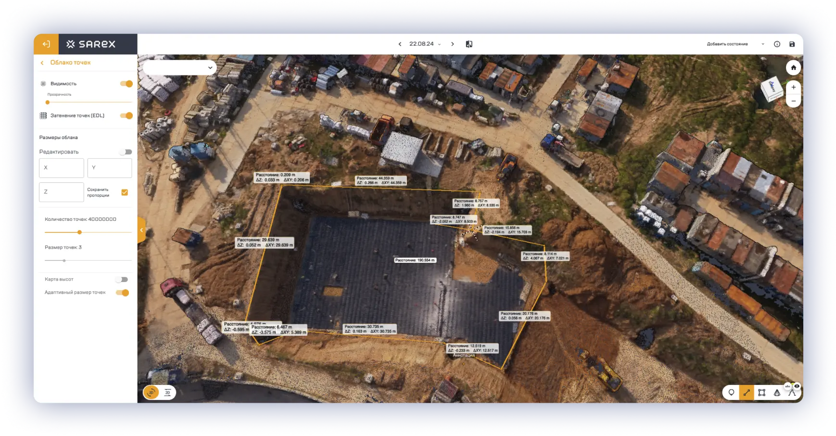Image resolution: width=836 pixels, height=436 pixels.
Task: Uncheck the Сохранить пропорции checkbox
Action: point(125,192)
